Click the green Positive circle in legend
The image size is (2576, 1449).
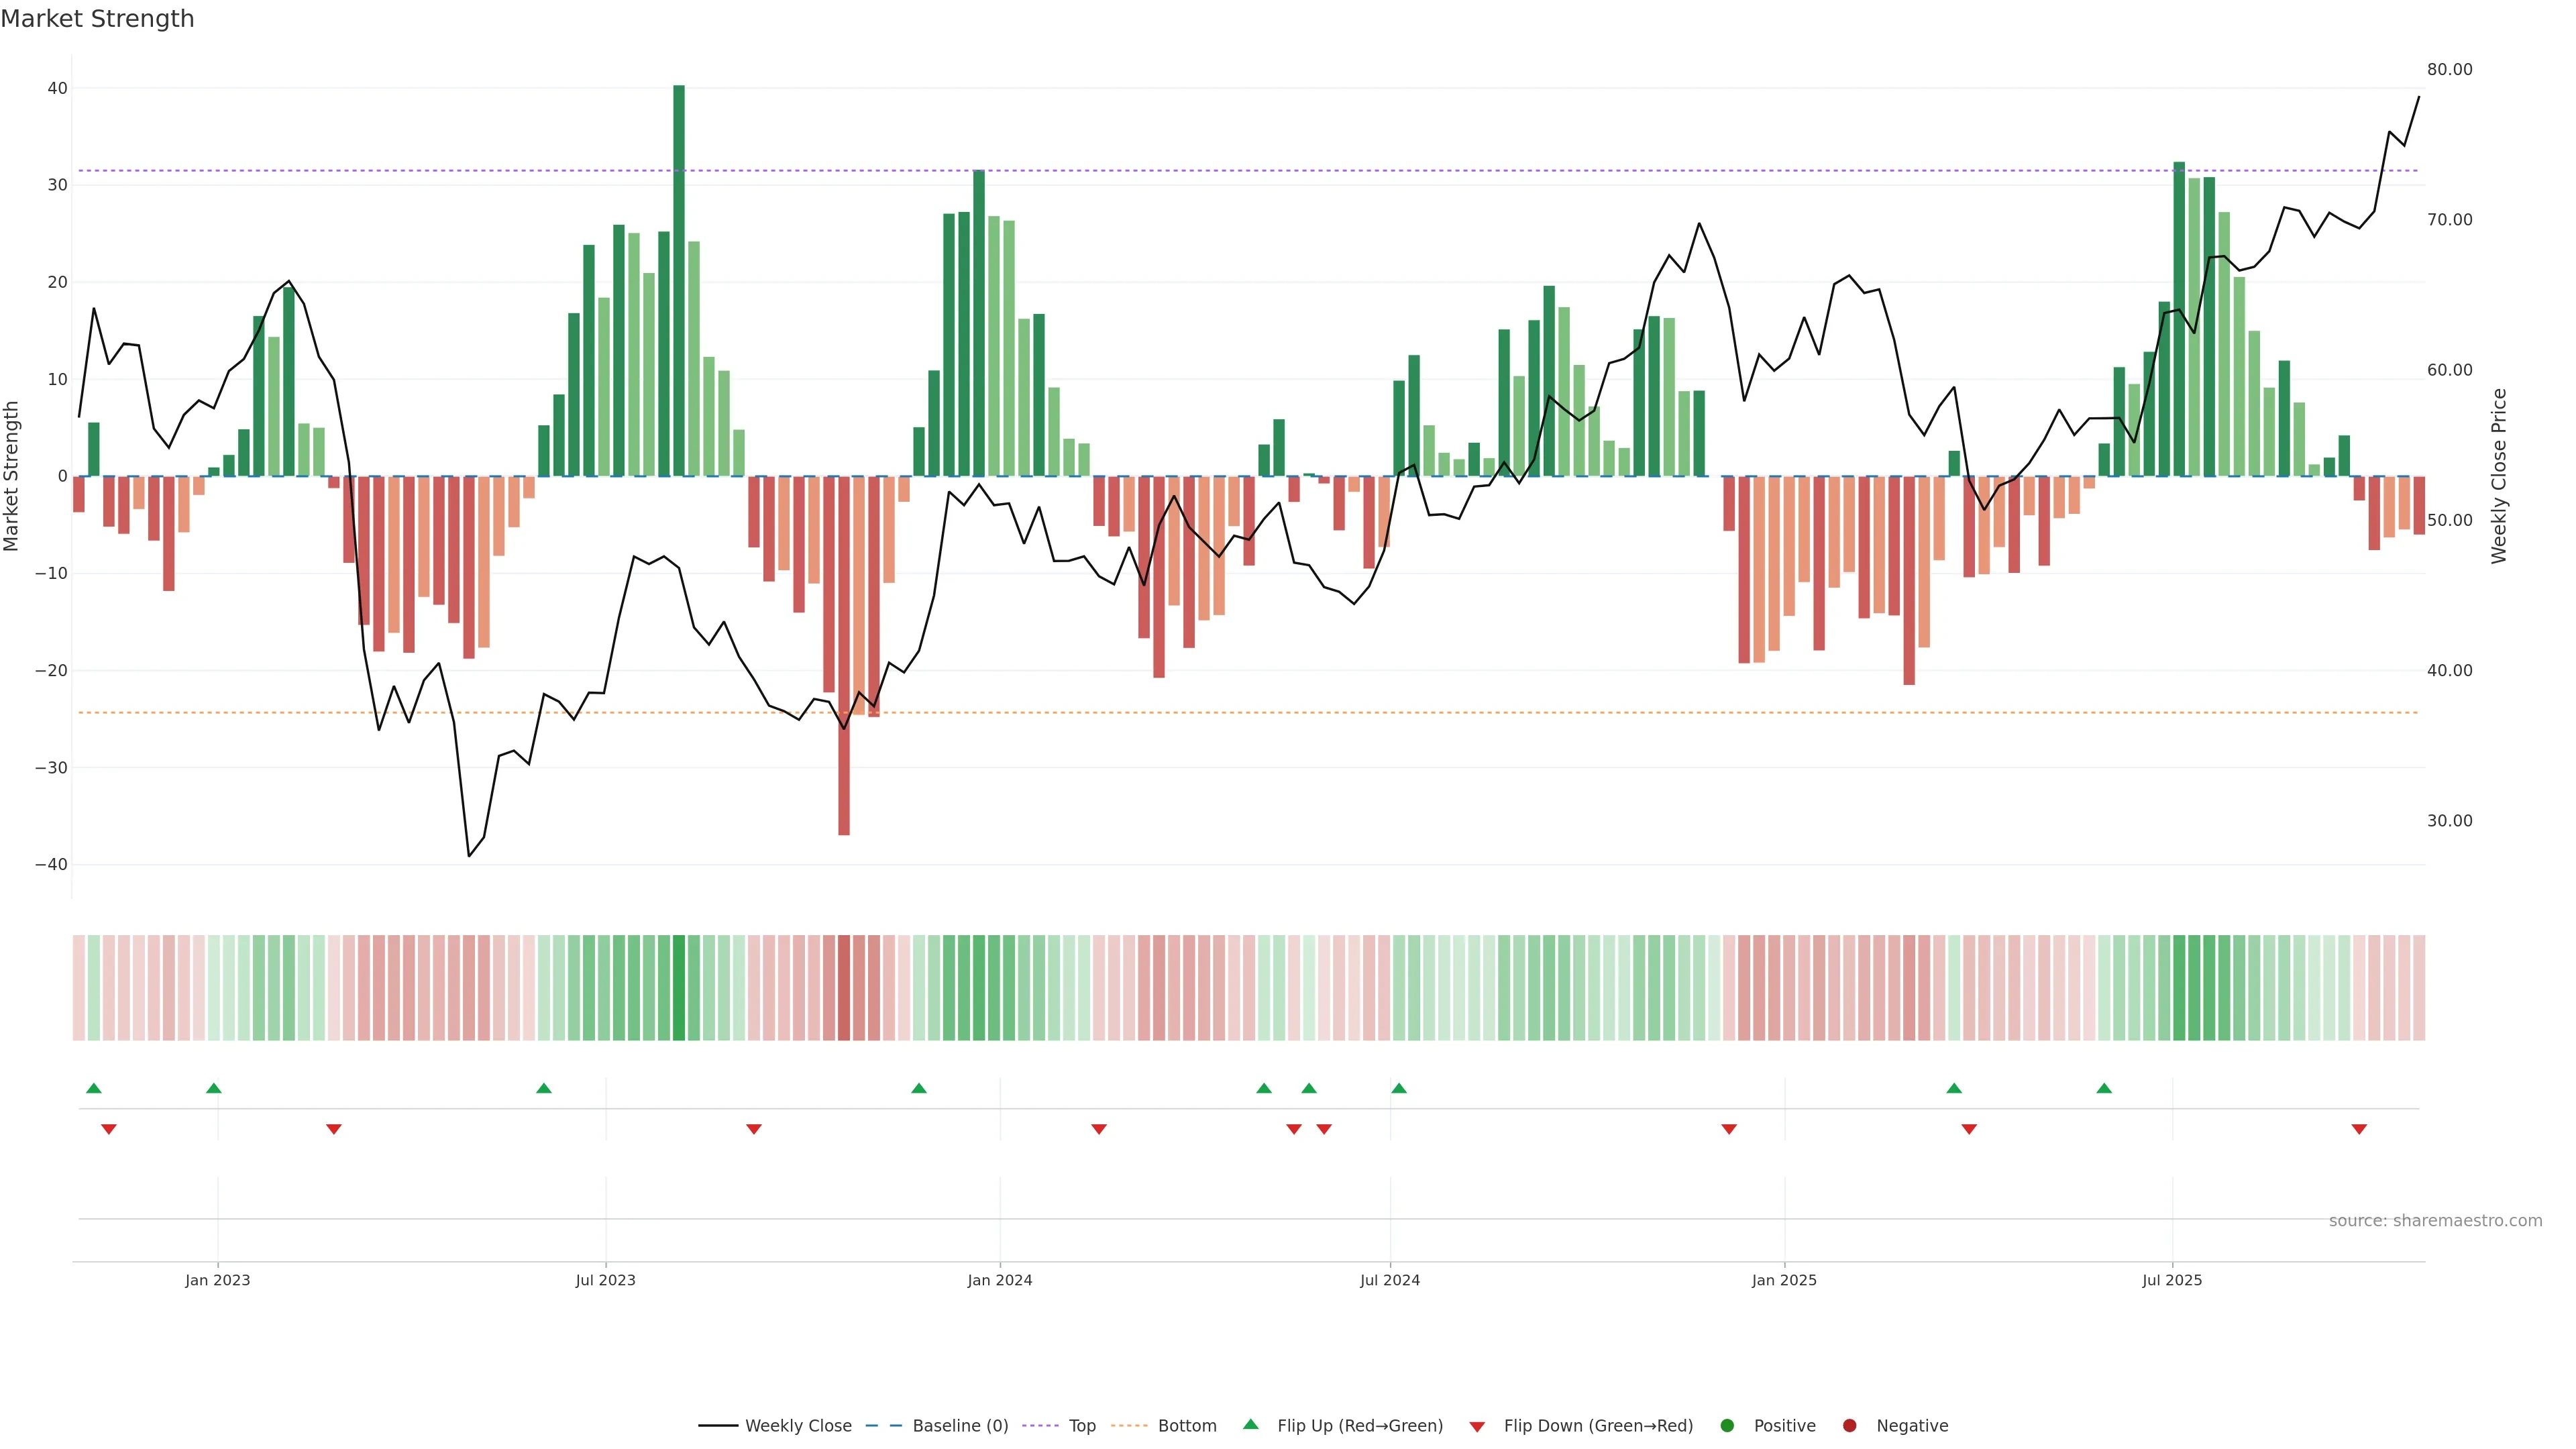point(1727,1425)
